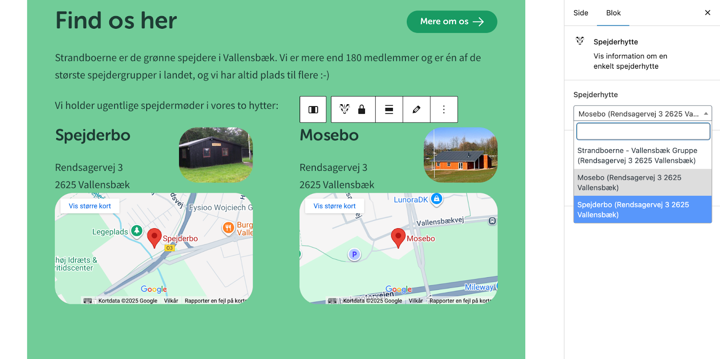Click the dropdown search input field
Viewport: 720px width, 359px height.
(643, 132)
